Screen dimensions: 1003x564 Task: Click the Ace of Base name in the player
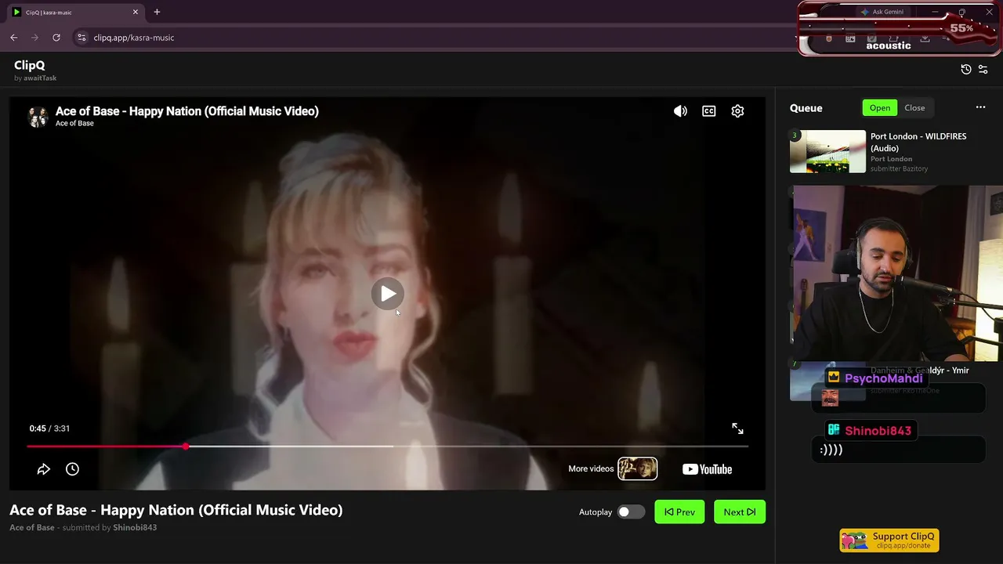(74, 124)
